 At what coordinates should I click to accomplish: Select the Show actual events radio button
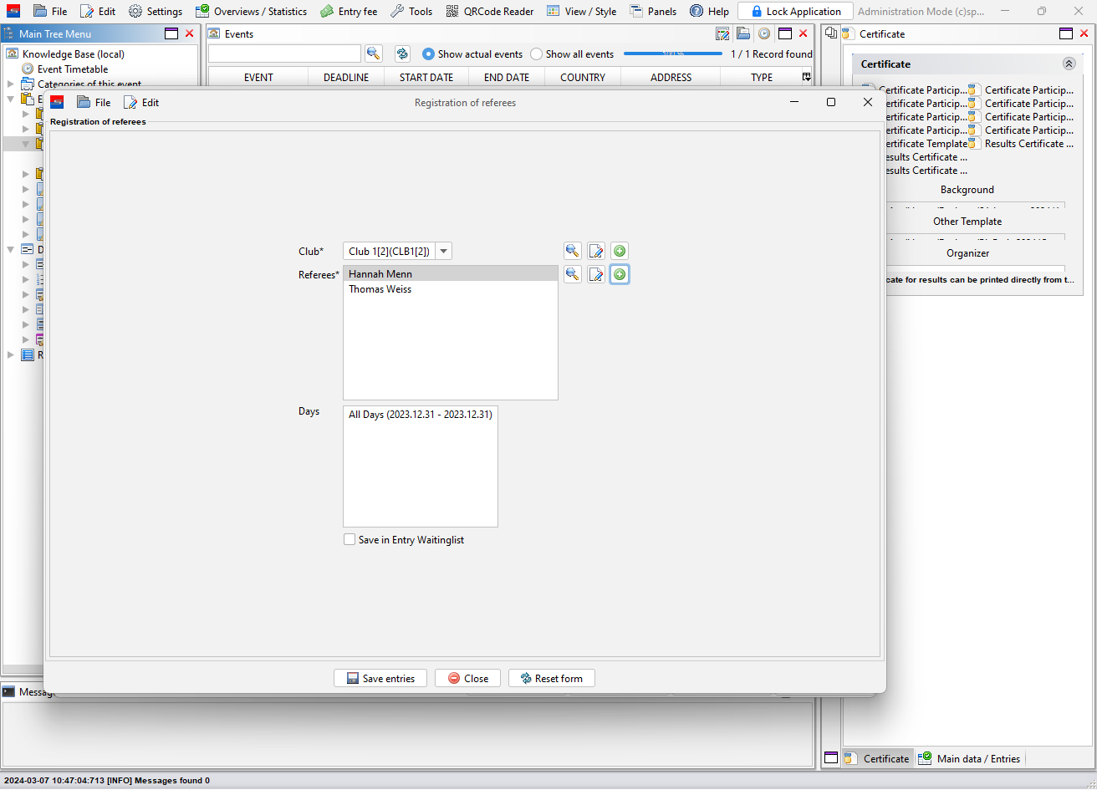pyautogui.click(x=429, y=54)
